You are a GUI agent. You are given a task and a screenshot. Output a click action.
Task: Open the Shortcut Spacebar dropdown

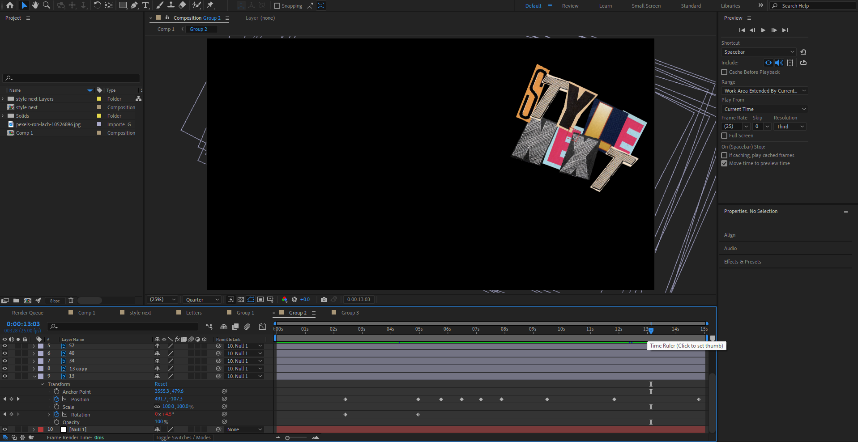click(x=759, y=52)
